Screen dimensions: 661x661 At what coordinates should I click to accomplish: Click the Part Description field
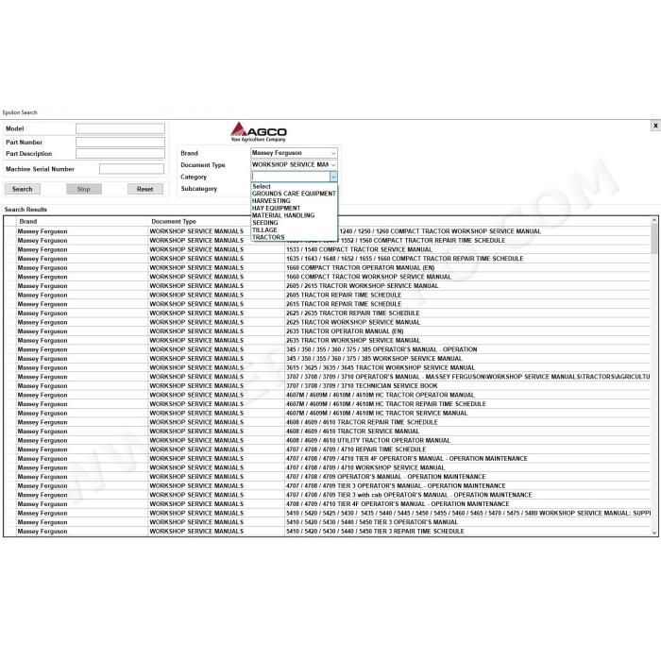(120, 153)
